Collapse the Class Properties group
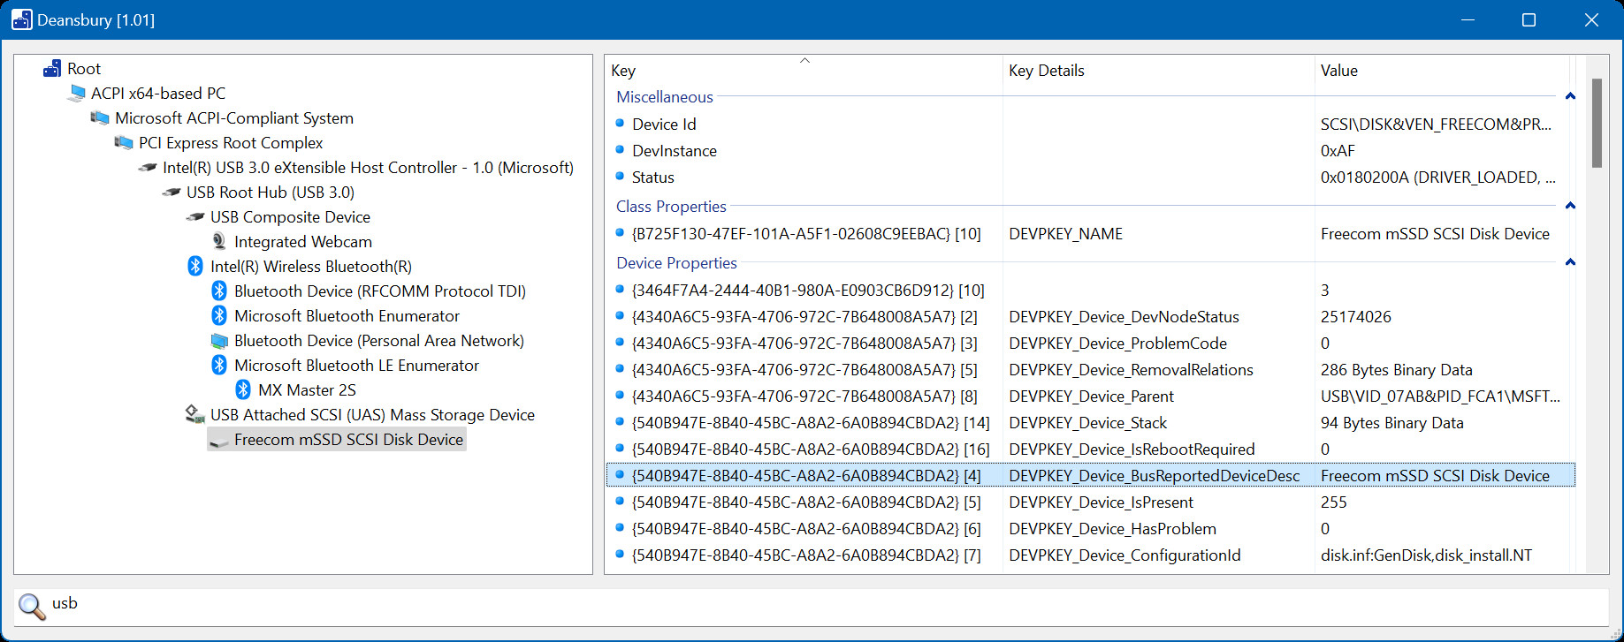Viewport: 1624px width, 642px height. tap(1570, 207)
